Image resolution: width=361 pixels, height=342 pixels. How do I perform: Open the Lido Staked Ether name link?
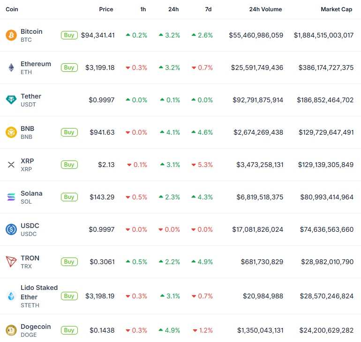(39, 292)
